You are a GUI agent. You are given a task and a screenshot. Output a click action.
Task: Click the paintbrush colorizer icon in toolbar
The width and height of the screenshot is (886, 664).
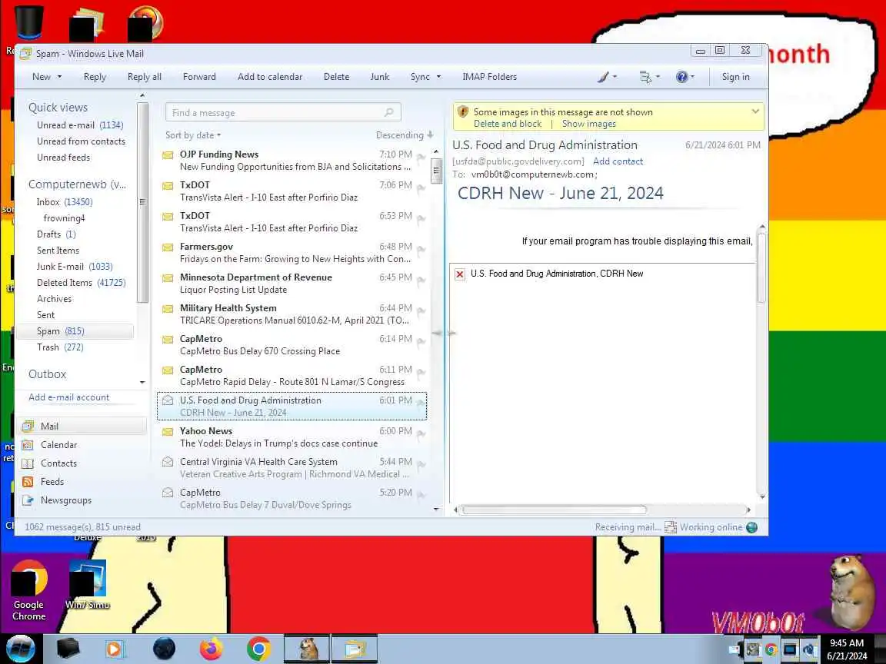[x=603, y=77]
